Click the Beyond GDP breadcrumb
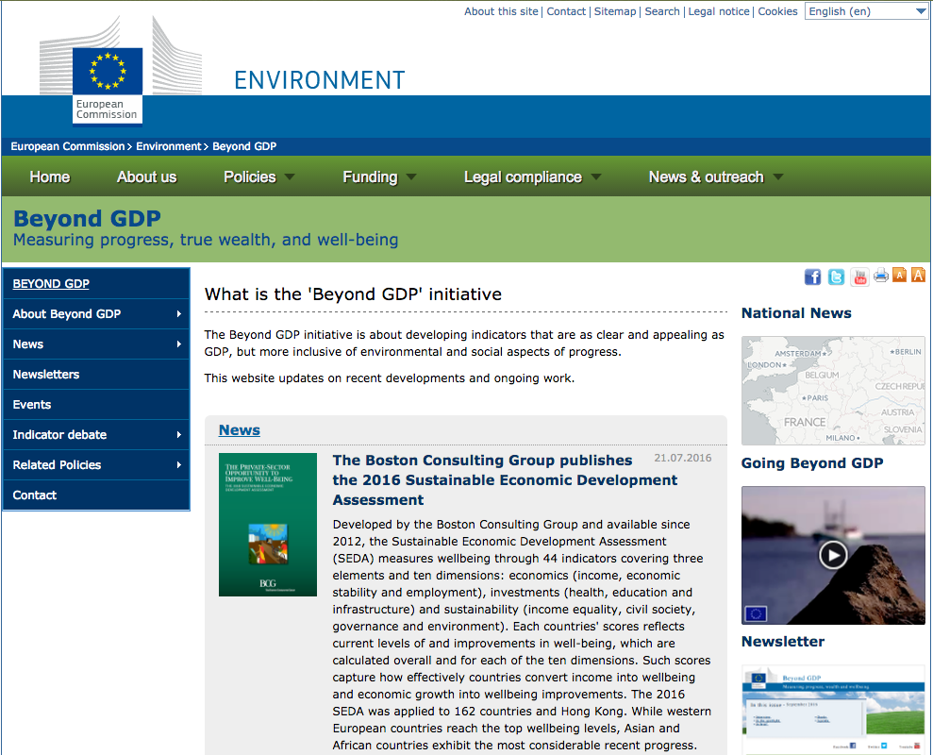The width and height of the screenshot is (933, 755). pyautogui.click(x=244, y=146)
